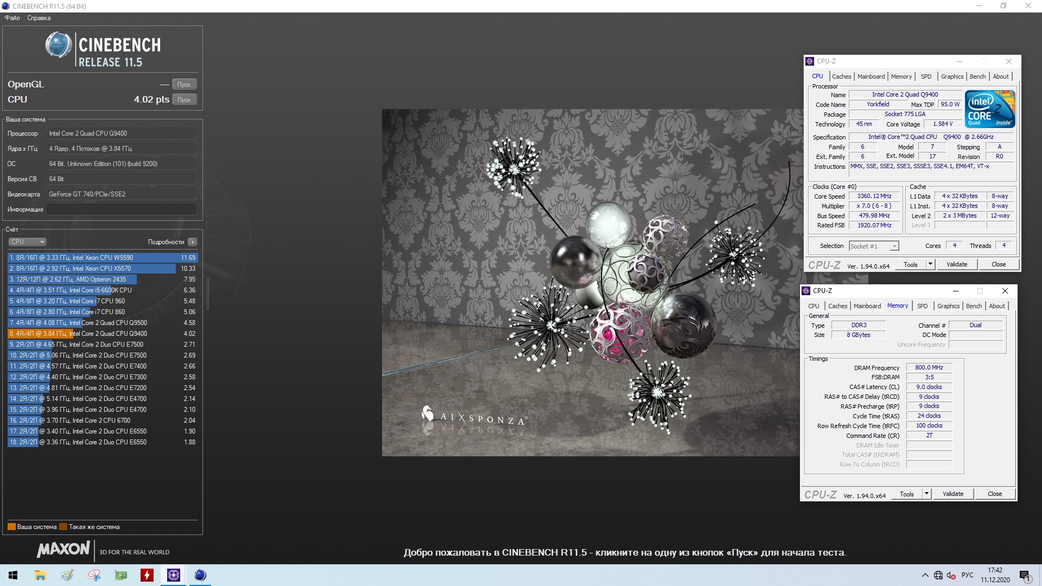Open SPD tab in lower CPU-Z window
1042x586 pixels.
click(923, 306)
